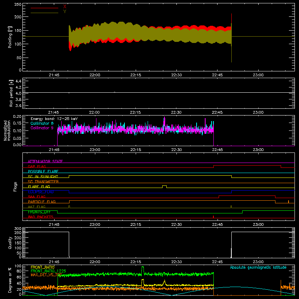
Task: Select the SAA_FLAG label
Action: coord(37,197)
